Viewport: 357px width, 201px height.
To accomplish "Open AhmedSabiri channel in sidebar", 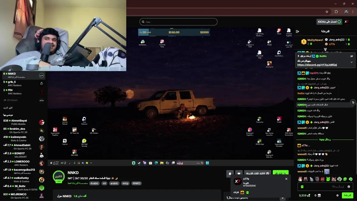I will pos(23,147).
